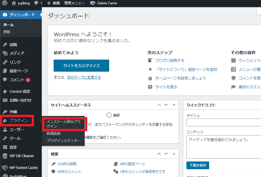The image size is (261, 177).
Task: Focus the タイトル input field in Quick Draft
Action: click(x=224, y=123)
